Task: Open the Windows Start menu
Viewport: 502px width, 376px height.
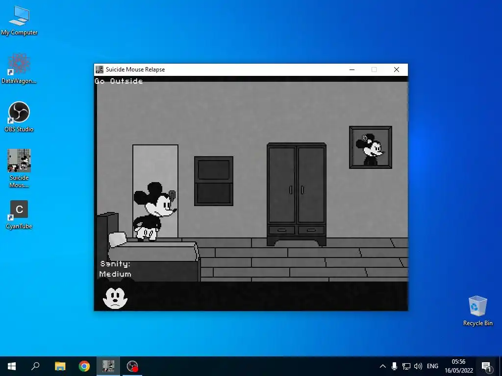Action: [12, 366]
